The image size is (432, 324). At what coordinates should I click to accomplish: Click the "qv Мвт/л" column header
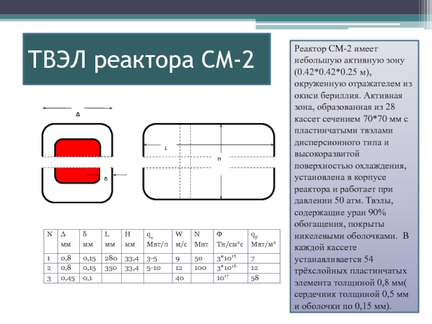pyautogui.click(x=157, y=239)
